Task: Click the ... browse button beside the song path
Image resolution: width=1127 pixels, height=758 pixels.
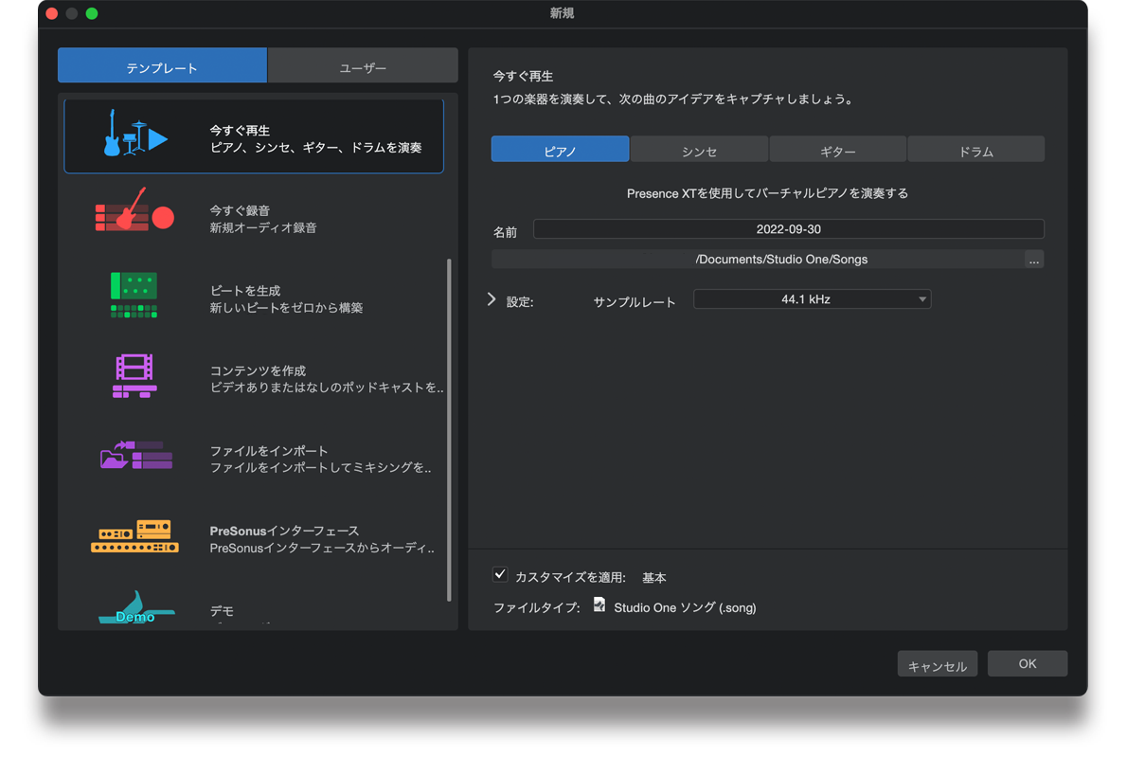Action: [x=1034, y=260]
